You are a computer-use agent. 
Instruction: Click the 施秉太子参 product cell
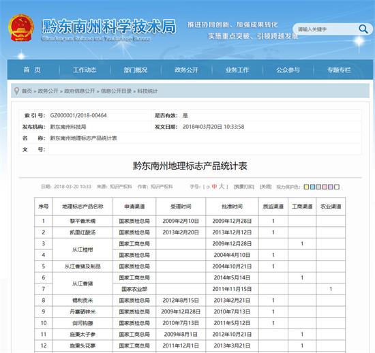[x=82, y=335]
